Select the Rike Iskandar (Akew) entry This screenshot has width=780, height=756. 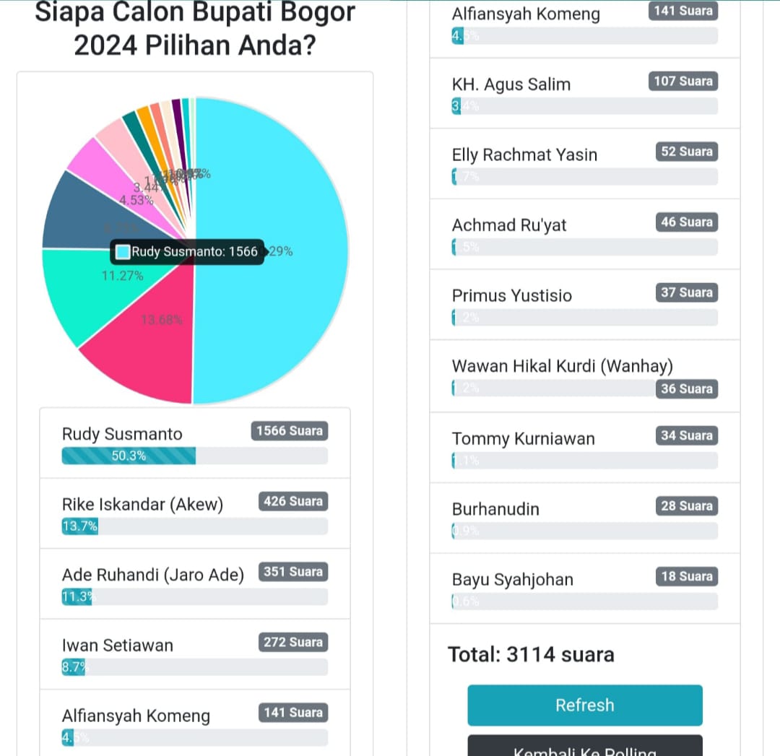(194, 513)
